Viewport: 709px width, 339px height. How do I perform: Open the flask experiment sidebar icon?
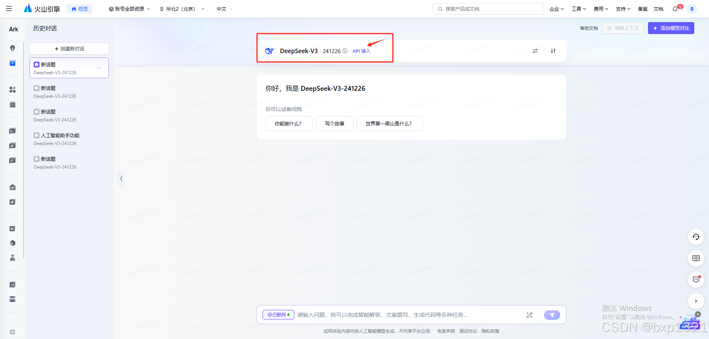click(13, 258)
